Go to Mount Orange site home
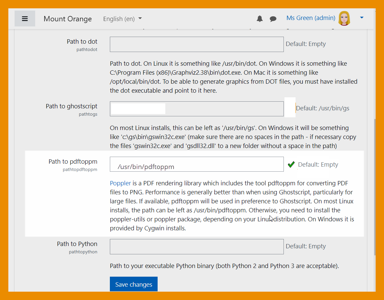The image size is (384, 300). [x=67, y=19]
